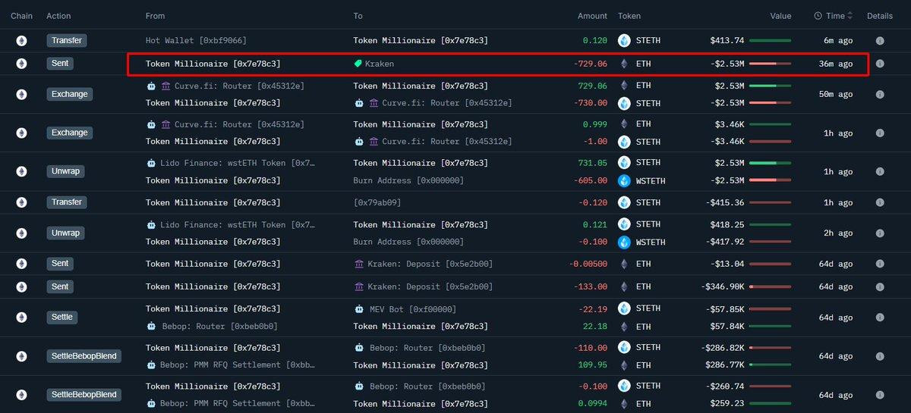
Task: Click bank icon of Kraken: Deposit in -133.00 row
Action: click(x=359, y=286)
